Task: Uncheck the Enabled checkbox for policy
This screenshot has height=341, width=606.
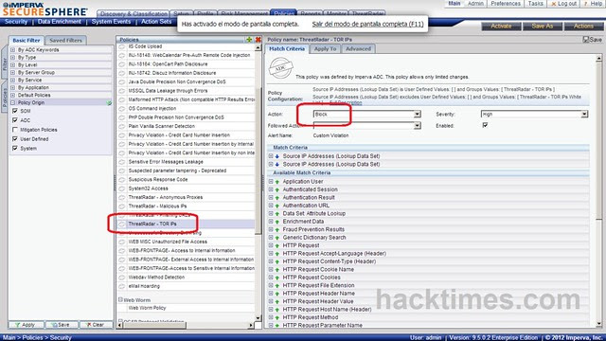Action: point(485,125)
